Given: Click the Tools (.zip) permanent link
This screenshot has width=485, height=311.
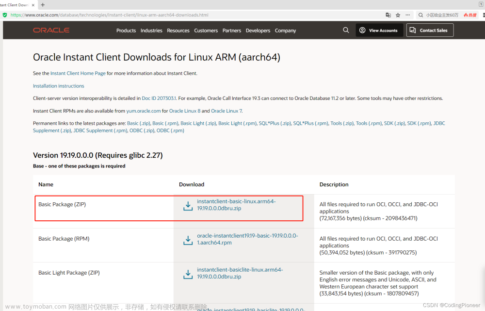Looking at the screenshot, I should coord(342,123).
